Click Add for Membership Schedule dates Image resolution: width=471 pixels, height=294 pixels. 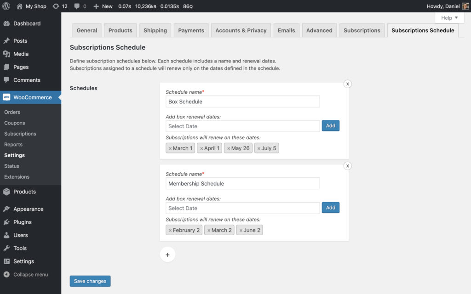[330, 208]
